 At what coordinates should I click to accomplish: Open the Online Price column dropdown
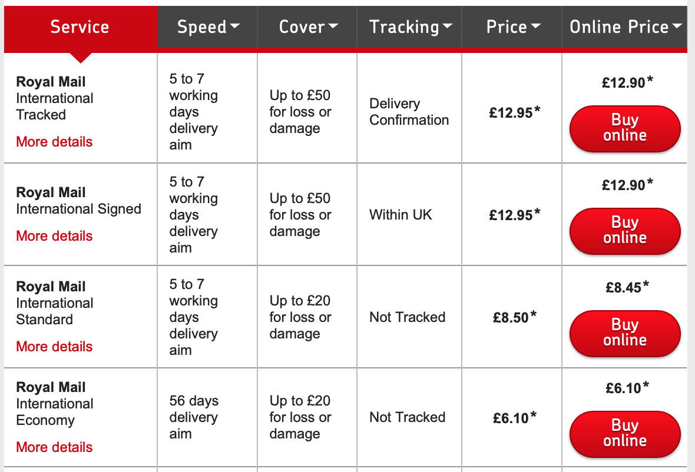pos(625,27)
